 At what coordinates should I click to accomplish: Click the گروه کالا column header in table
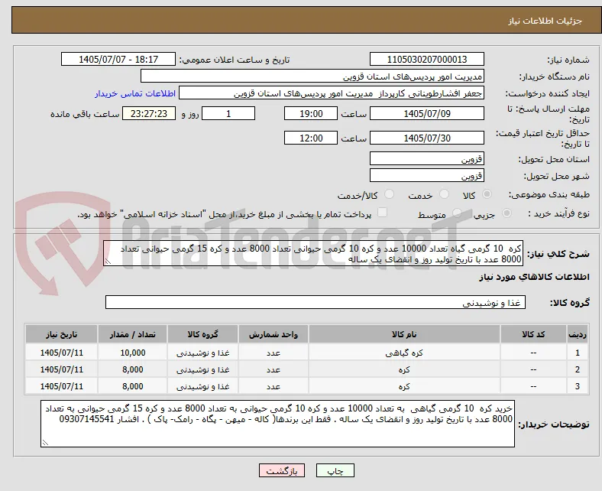coord(202,334)
